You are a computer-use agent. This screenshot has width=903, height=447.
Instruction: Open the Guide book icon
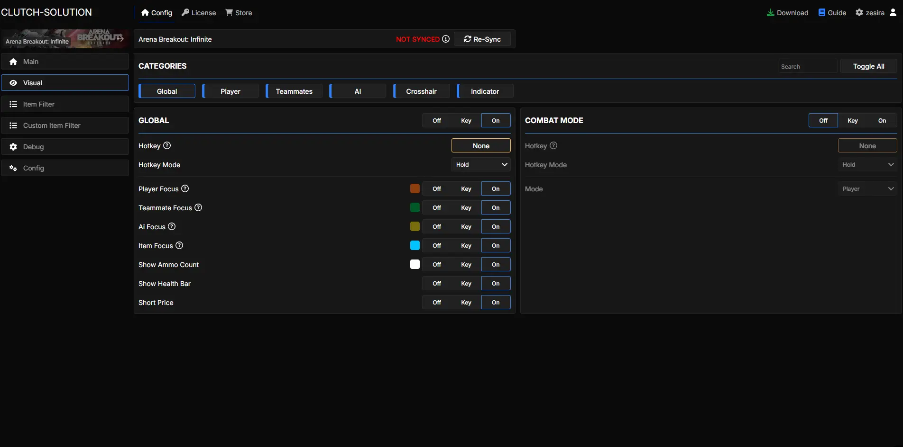(822, 13)
